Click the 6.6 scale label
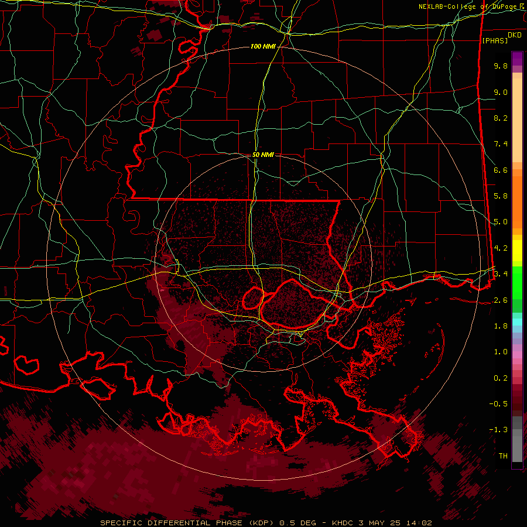 [x=501, y=170]
